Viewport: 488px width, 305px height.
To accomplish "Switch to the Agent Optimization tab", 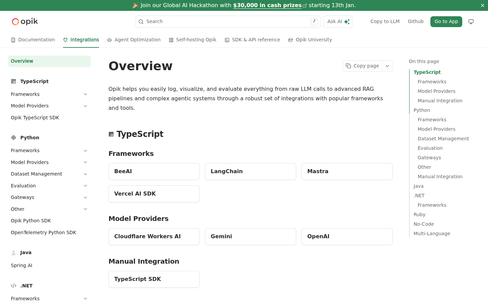I will pyautogui.click(x=134, y=40).
